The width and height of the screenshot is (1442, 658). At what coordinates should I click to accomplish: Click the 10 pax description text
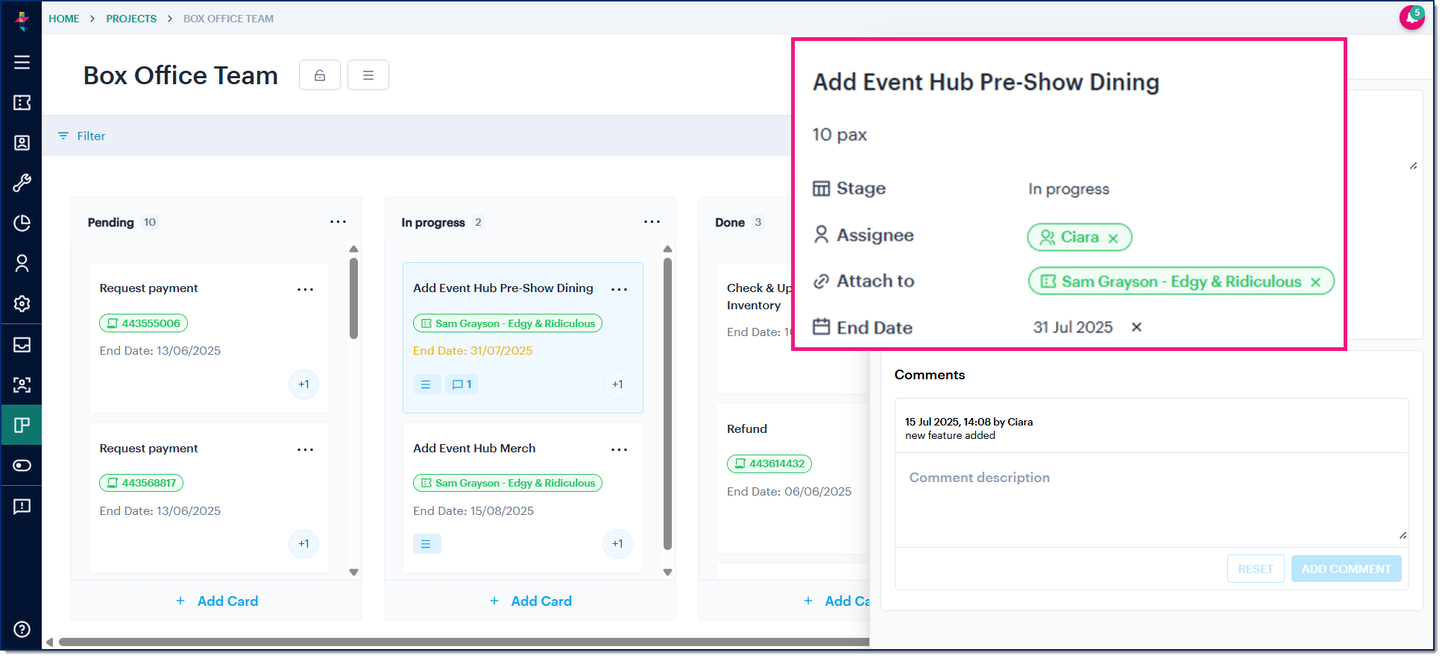click(x=840, y=135)
